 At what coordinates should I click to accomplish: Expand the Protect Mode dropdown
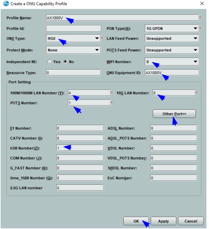[73, 50]
